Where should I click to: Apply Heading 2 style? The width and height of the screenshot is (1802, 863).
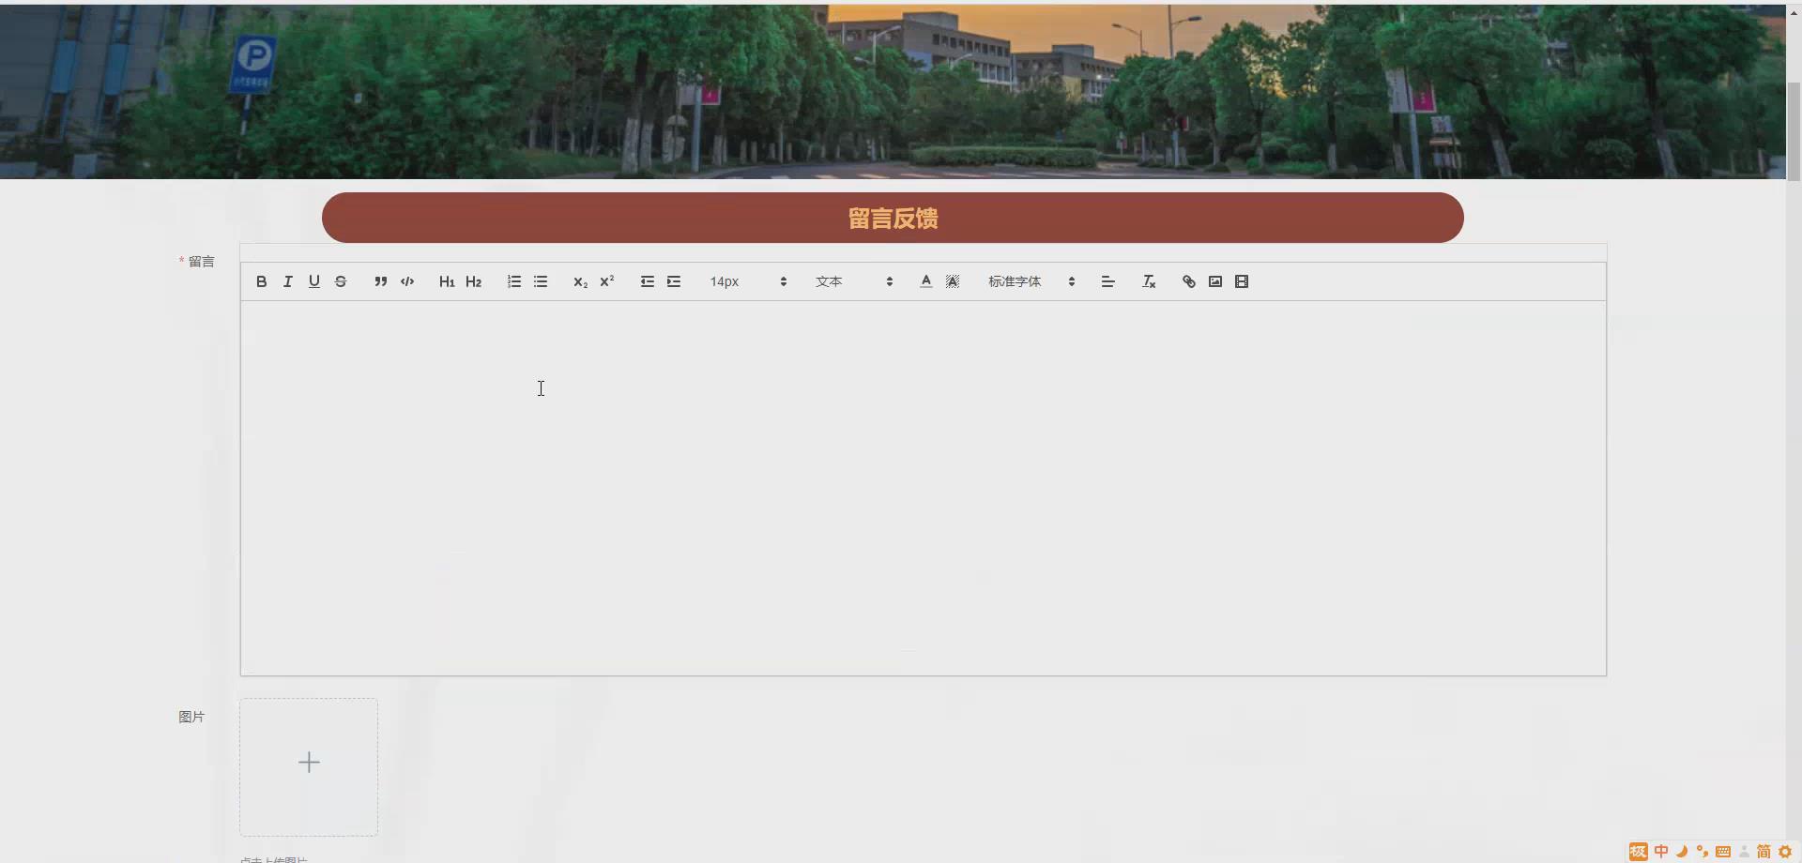473,281
